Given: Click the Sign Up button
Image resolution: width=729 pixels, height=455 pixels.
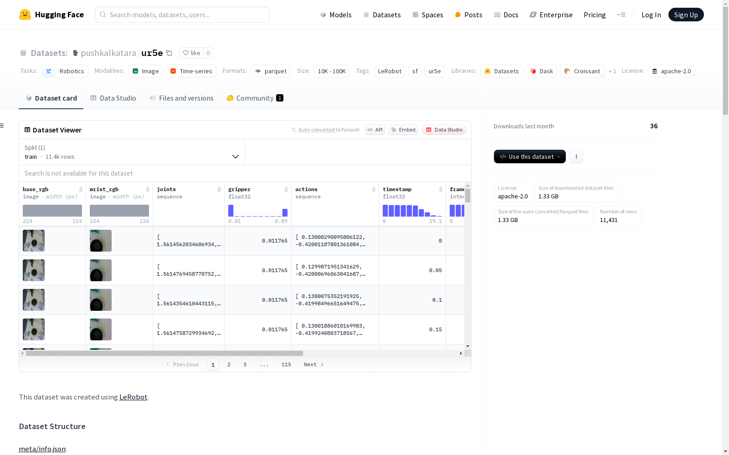Looking at the screenshot, I should point(686,15).
